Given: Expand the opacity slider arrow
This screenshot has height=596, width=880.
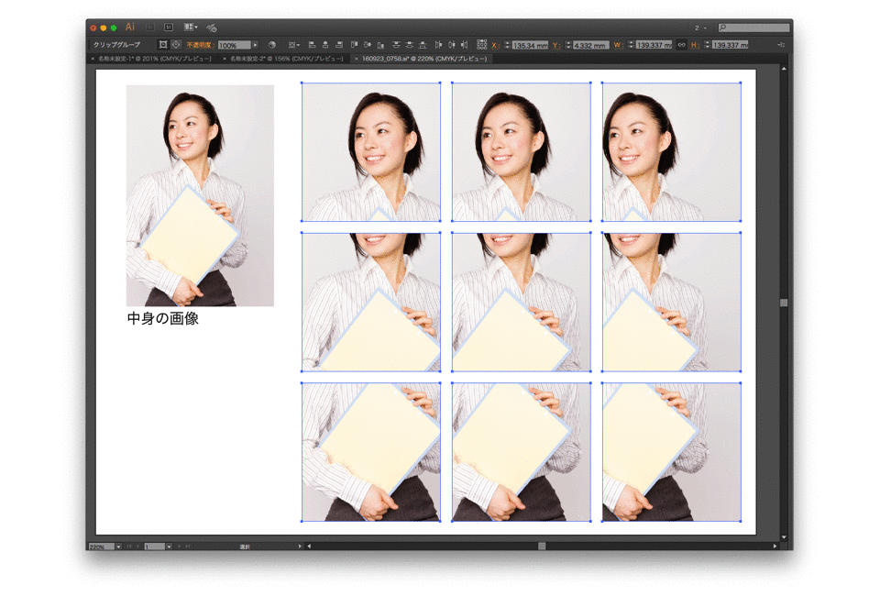Looking at the screenshot, I should 255,45.
